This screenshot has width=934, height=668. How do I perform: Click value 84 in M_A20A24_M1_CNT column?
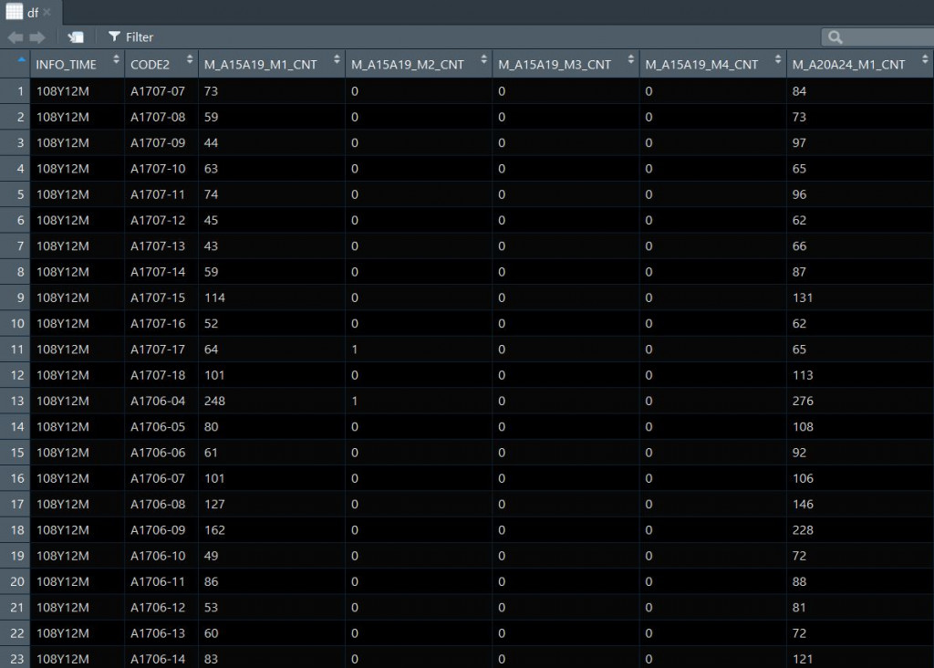pyautogui.click(x=799, y=91)
